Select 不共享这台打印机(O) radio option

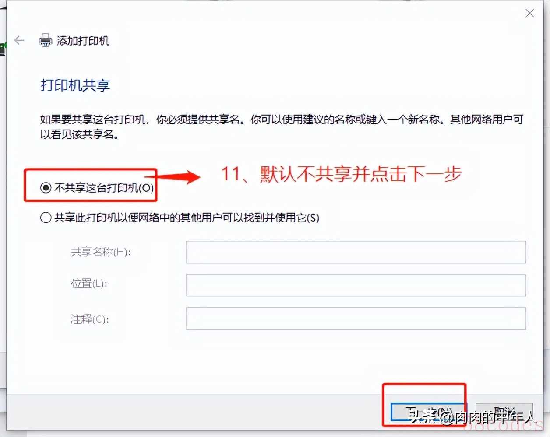click(97, 188)
